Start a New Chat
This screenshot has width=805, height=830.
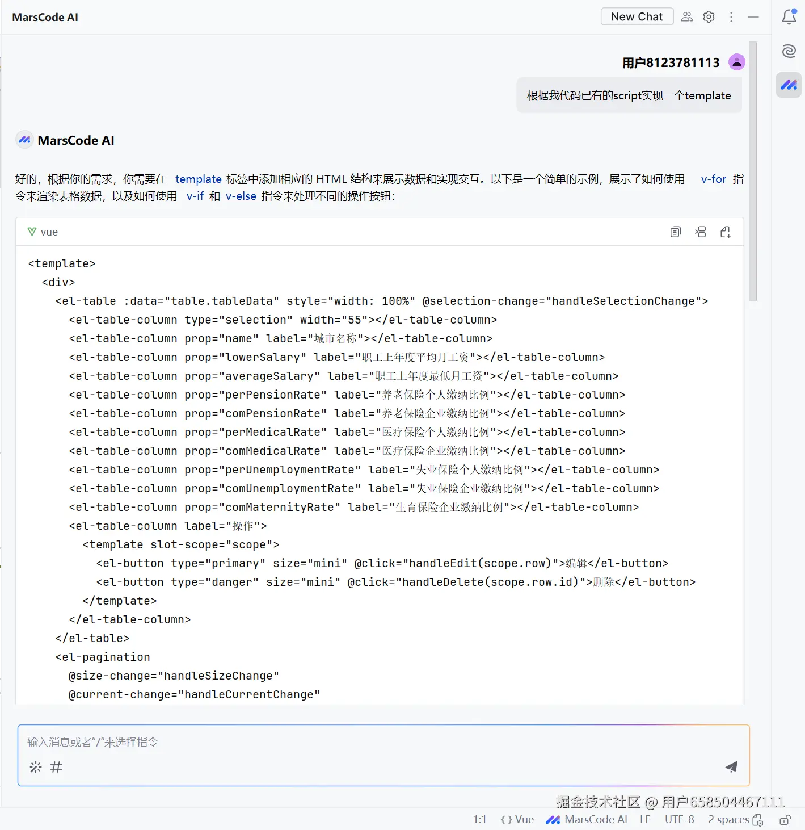[x=637, y=16]
